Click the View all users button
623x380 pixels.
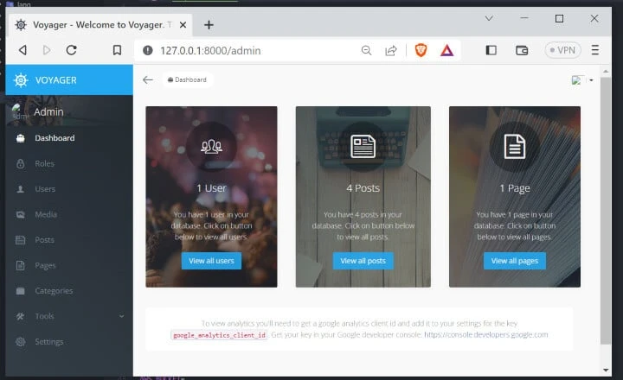pyautogui.click(x=211, y=261)
